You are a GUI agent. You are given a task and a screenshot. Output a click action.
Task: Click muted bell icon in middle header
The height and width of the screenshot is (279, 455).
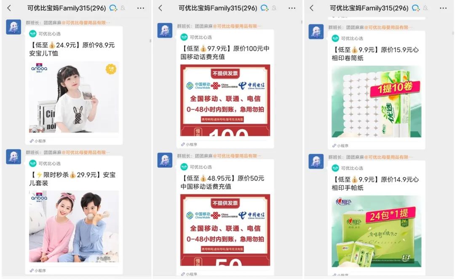(x=274, y=8)
